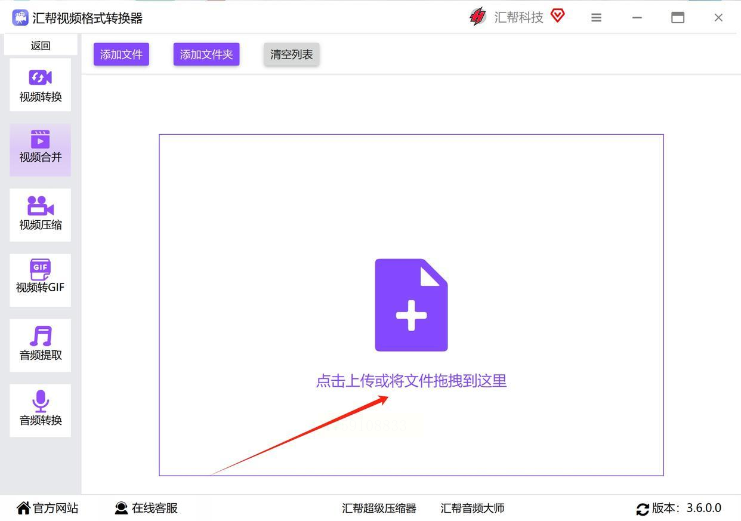Viewport: 741px width, 521px height.
Task: Click the 添加文件夹 button
Action: pyautogui.click(x=206, y=54)
